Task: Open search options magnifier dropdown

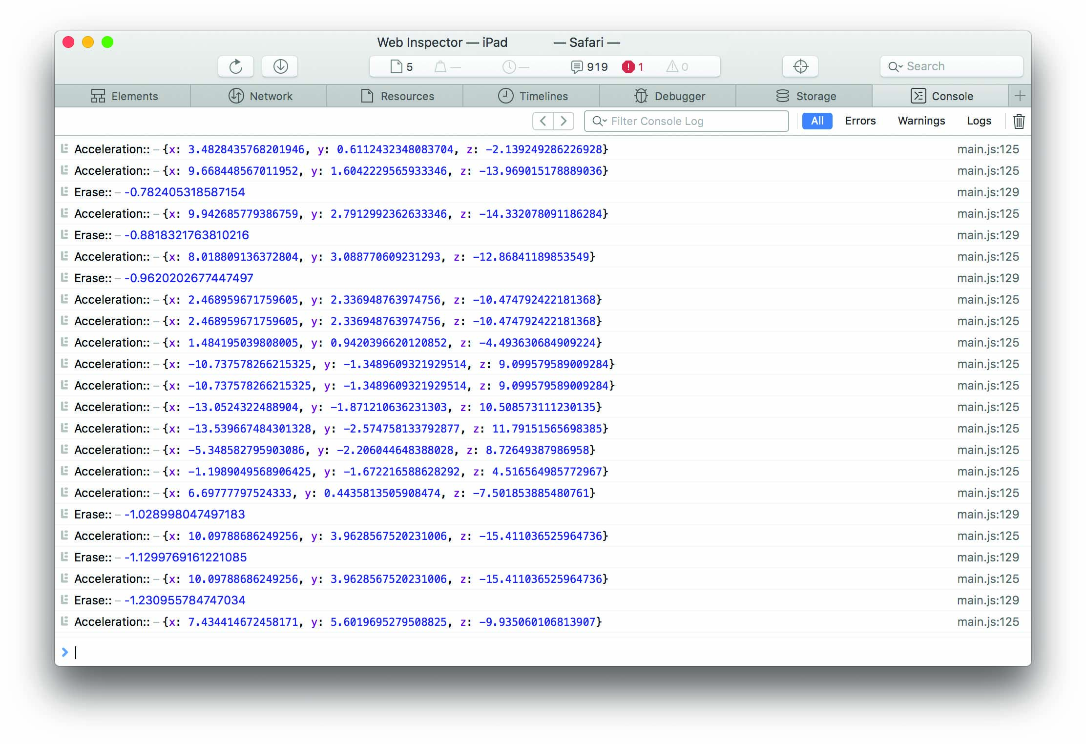Action: [895, 66]
